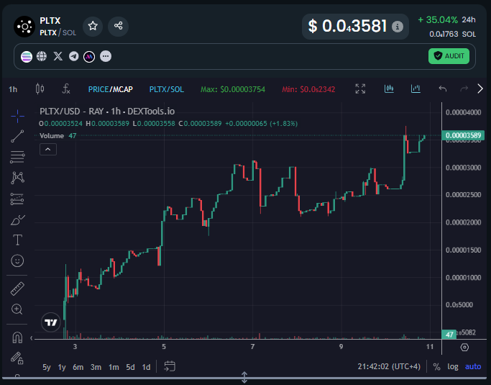This screenshot has height=385, width=491.
Task: Toggle PLTX/SOL quote currency
Action: (x=167, y=89)
